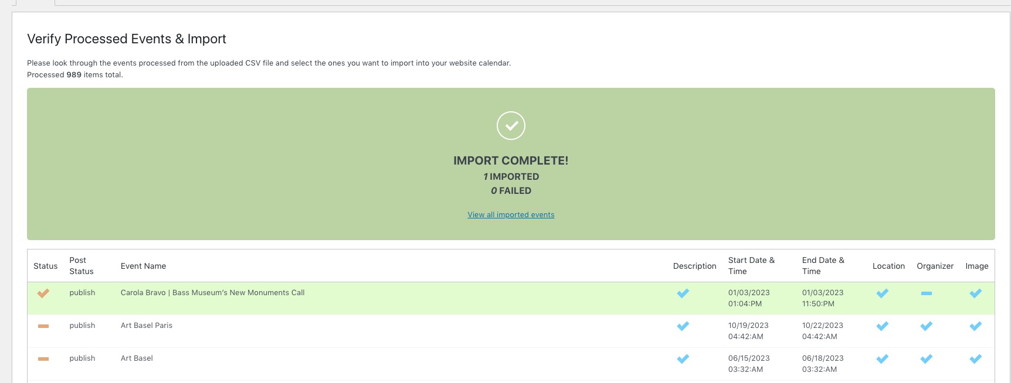Toggle the status dash for Art Basel row
The width and height of the screenshot is (1011, 383).
(43, 359)
